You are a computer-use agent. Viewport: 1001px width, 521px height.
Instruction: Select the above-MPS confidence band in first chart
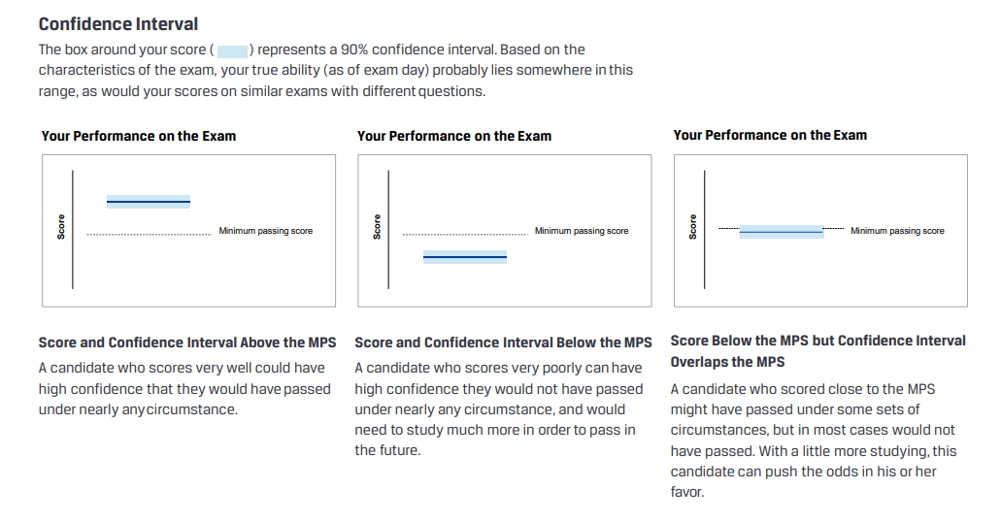click(x=149, y=202)
